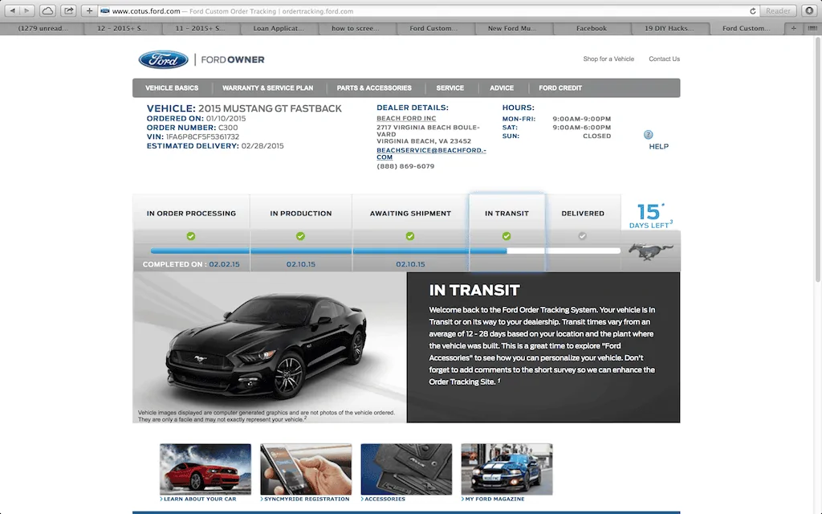
Task: Click the In Production green checkmark
Action: point(300,236)
